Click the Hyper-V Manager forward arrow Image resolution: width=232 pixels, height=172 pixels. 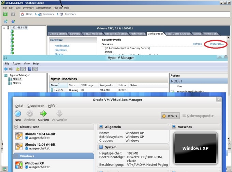pyautogui.click(x=11, y=69)
